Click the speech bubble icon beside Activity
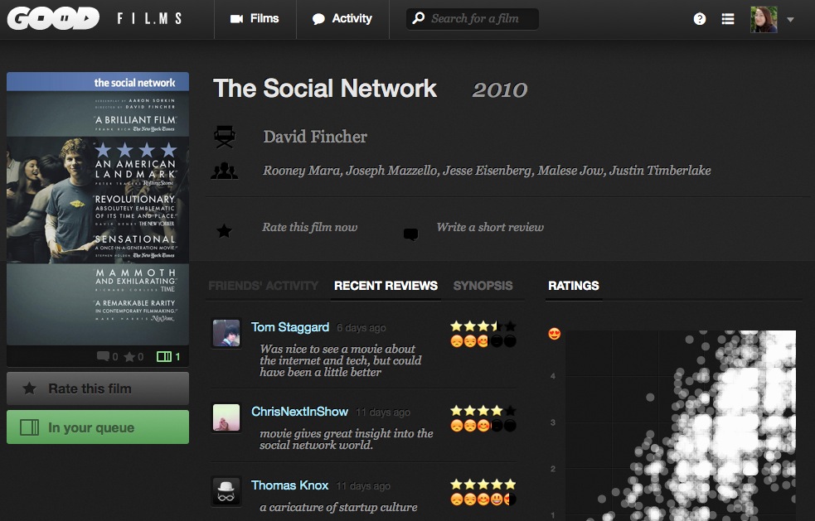 pos(318,19)
